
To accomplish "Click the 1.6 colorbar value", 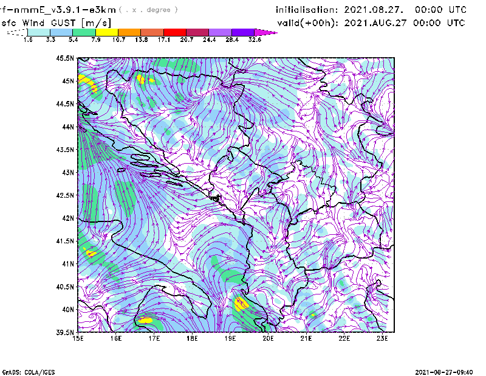I will pos(28,40).
